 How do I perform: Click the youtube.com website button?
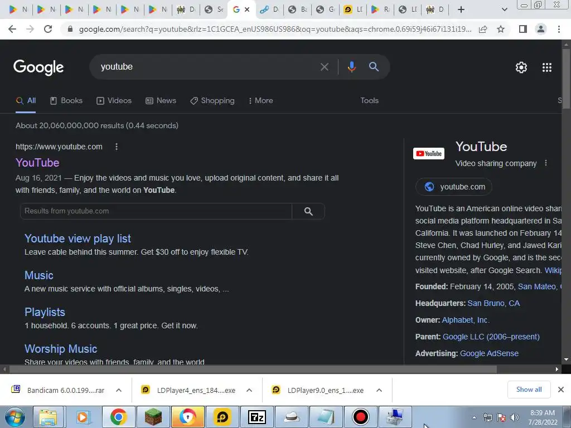(x=454, y=187)
